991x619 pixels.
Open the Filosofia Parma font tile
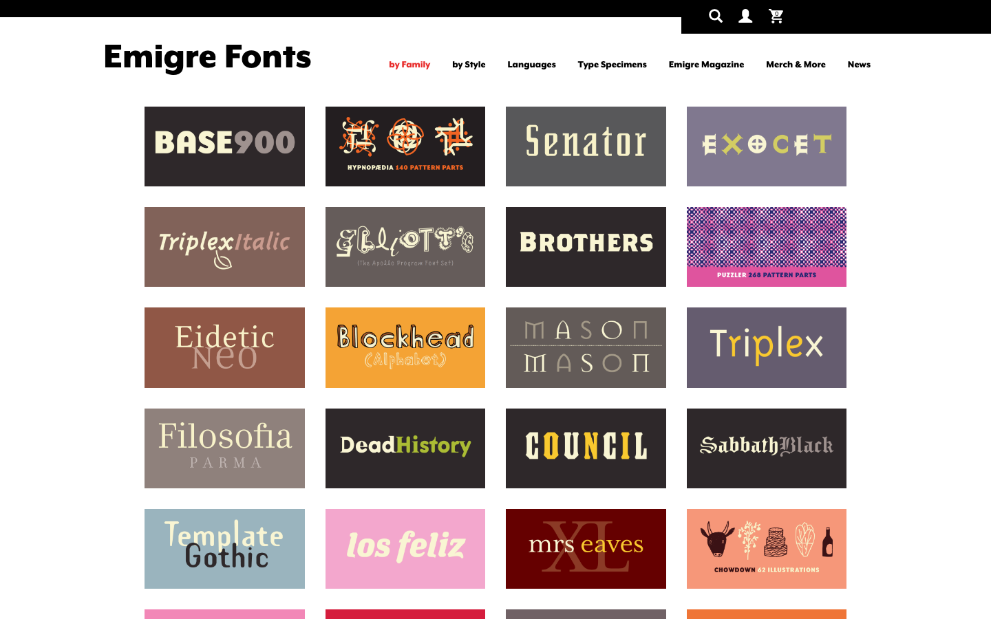pos(224,448)
